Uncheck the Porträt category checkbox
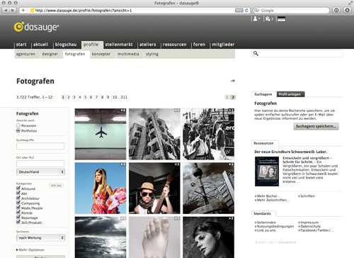The image size is (354, 258). [18, 213]
